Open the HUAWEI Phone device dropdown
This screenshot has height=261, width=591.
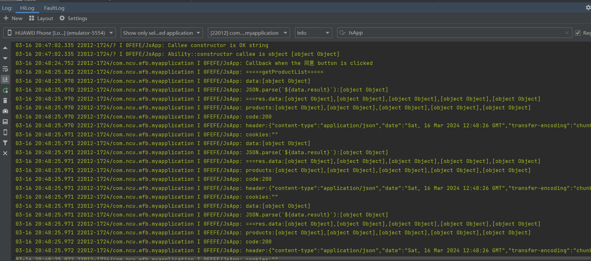click(x=59, y=33)
